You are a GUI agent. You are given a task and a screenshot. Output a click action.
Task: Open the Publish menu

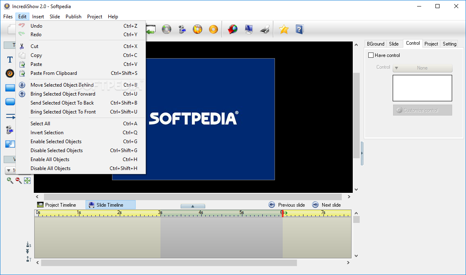click(73, 17)
